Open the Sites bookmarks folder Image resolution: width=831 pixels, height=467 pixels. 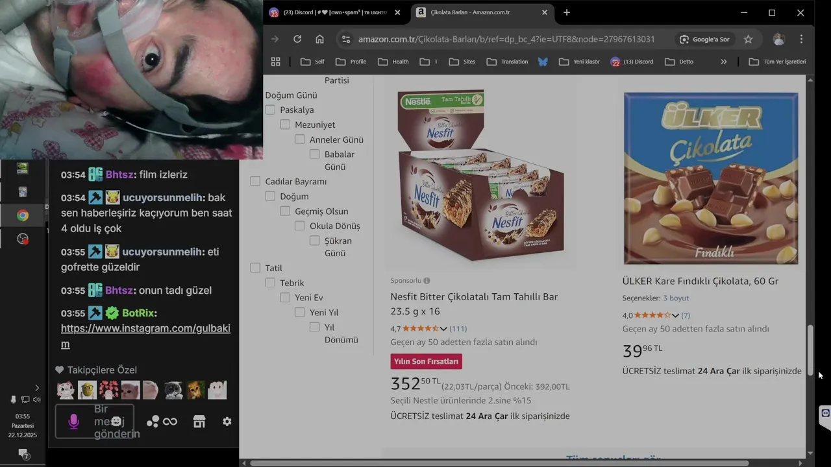pos(462,62)
